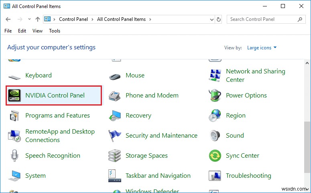Click the title bar Control Panel icon
311x193 pixels.
[7, 6]
